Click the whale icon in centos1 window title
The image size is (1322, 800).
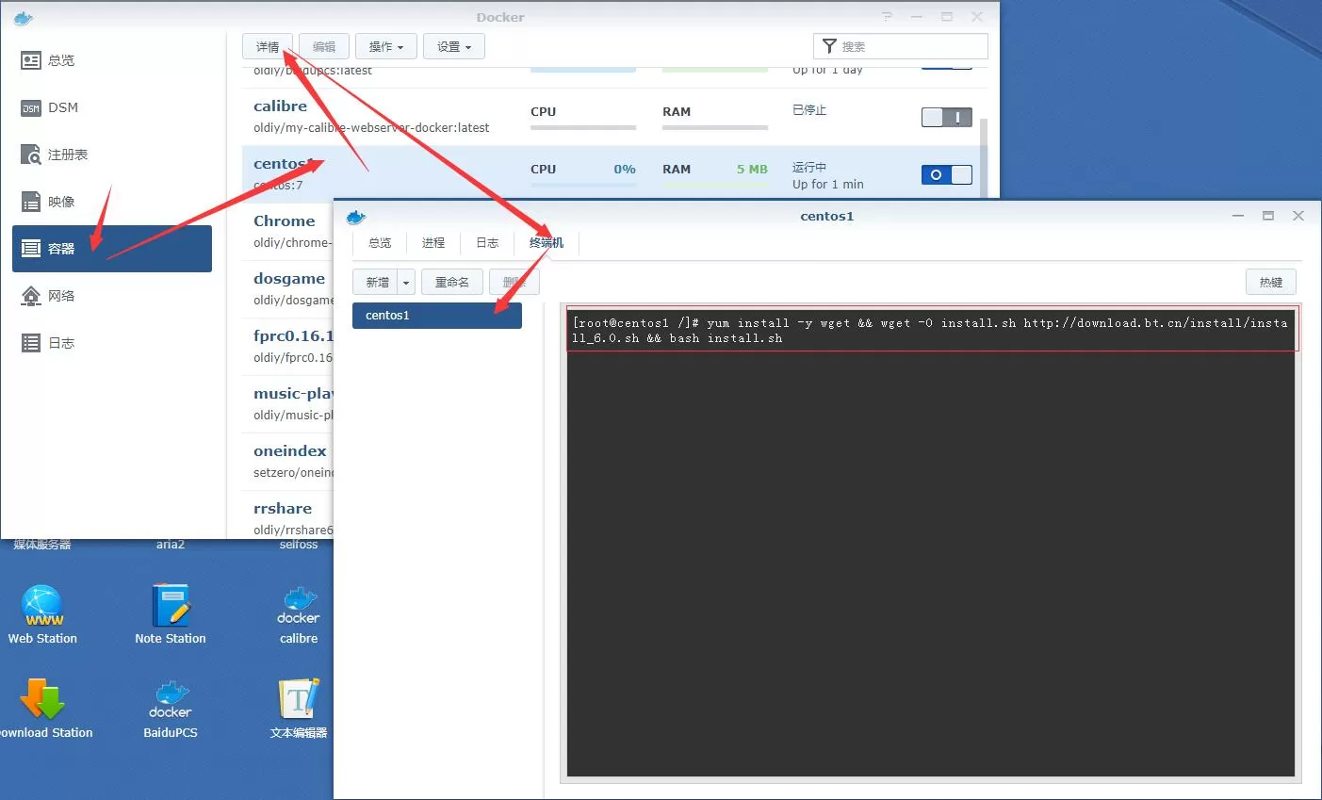click(356, 217)
